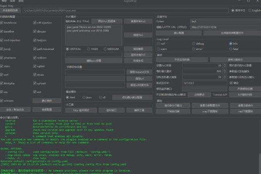Disable the cmd-injection plugin checkbox
261x174 pixels.
coord(1,40)
